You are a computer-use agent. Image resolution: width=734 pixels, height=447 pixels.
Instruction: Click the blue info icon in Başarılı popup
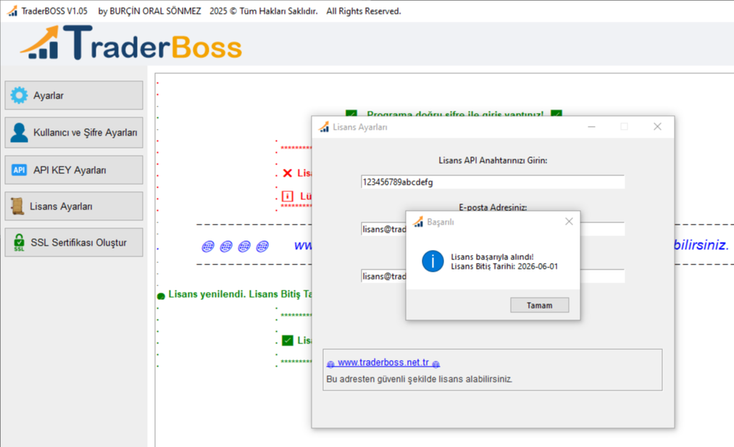(x=432, y=262)
